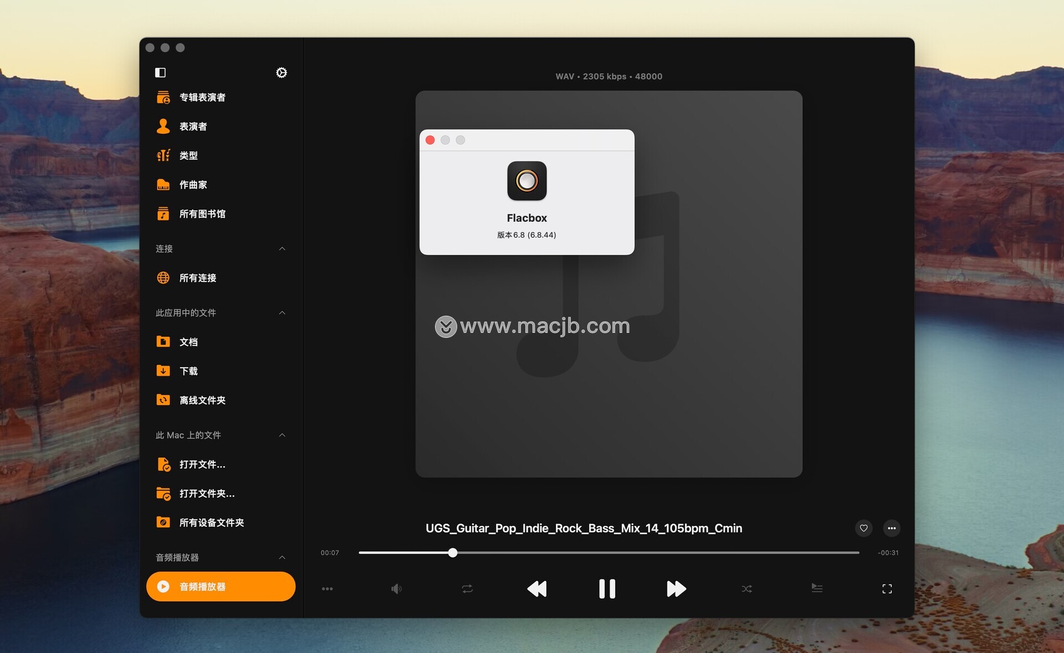Image resolution: width=1064 pixels, height=653 pixels.
Task: Click the 00:07 elapsed time label
Action: click(x=330, y=553)
